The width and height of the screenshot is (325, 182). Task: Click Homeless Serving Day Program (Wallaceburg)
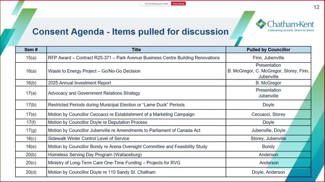tap(95, 155)
